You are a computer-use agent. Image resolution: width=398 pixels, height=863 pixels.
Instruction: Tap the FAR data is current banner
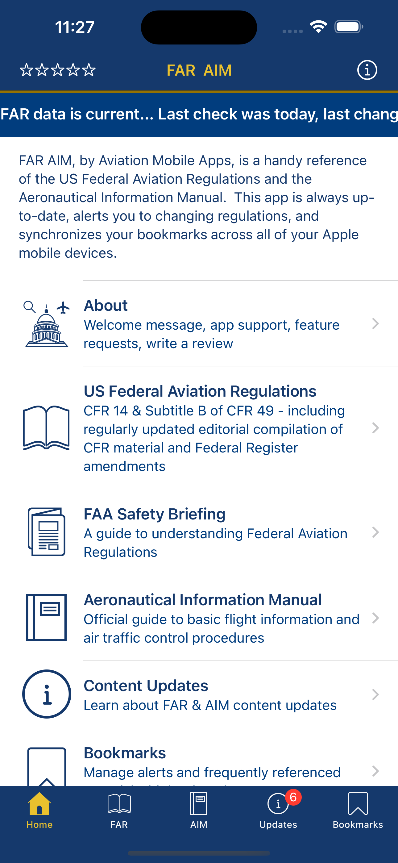click(199, 114)
